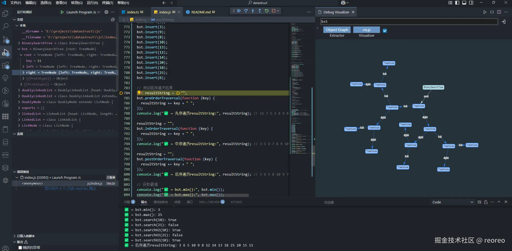Open launch.json via the gear icon

click(x=106, y=12)
